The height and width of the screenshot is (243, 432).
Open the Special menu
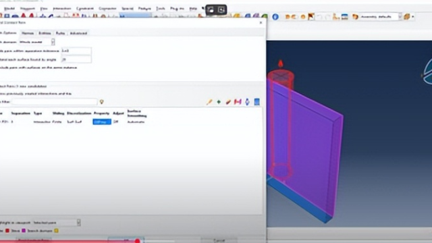pyautogui.click(x=128, y=9)
